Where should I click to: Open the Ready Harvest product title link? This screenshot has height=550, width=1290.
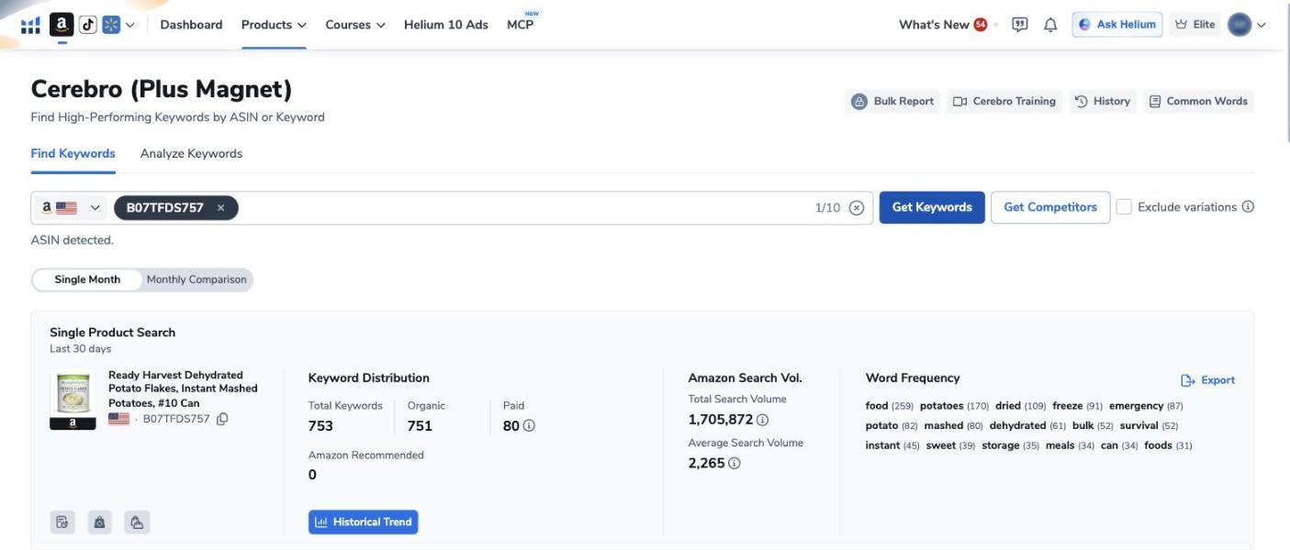coord(183,389)
